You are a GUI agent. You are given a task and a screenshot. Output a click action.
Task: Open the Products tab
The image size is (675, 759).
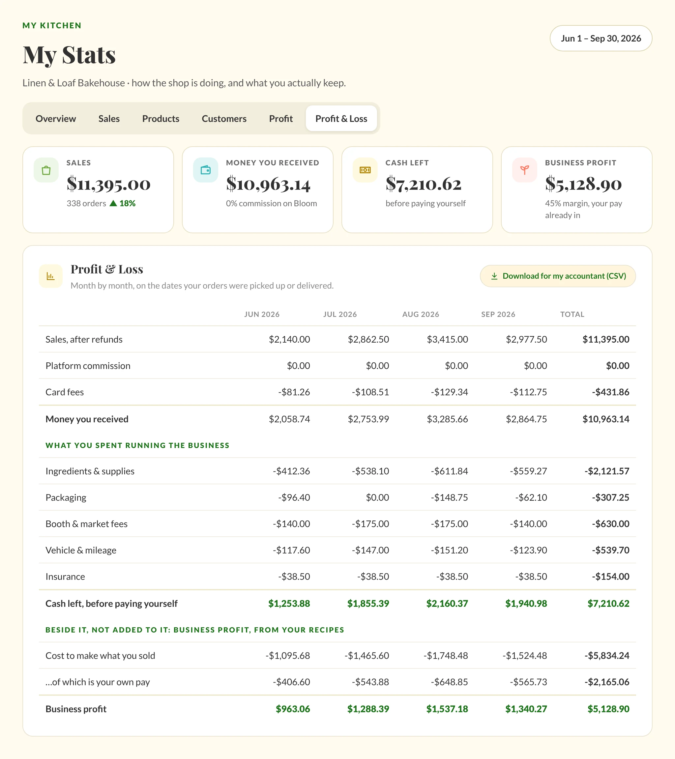161,119
